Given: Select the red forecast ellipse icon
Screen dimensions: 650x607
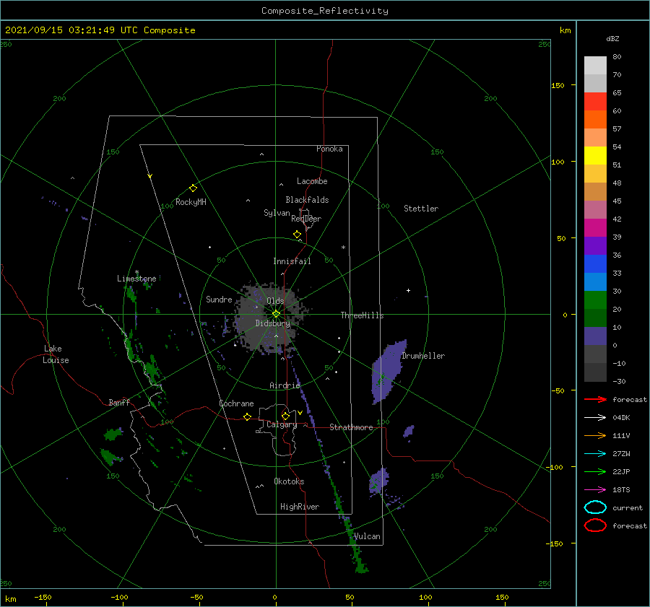Looking at the screenshot, I should click(595, 525).
